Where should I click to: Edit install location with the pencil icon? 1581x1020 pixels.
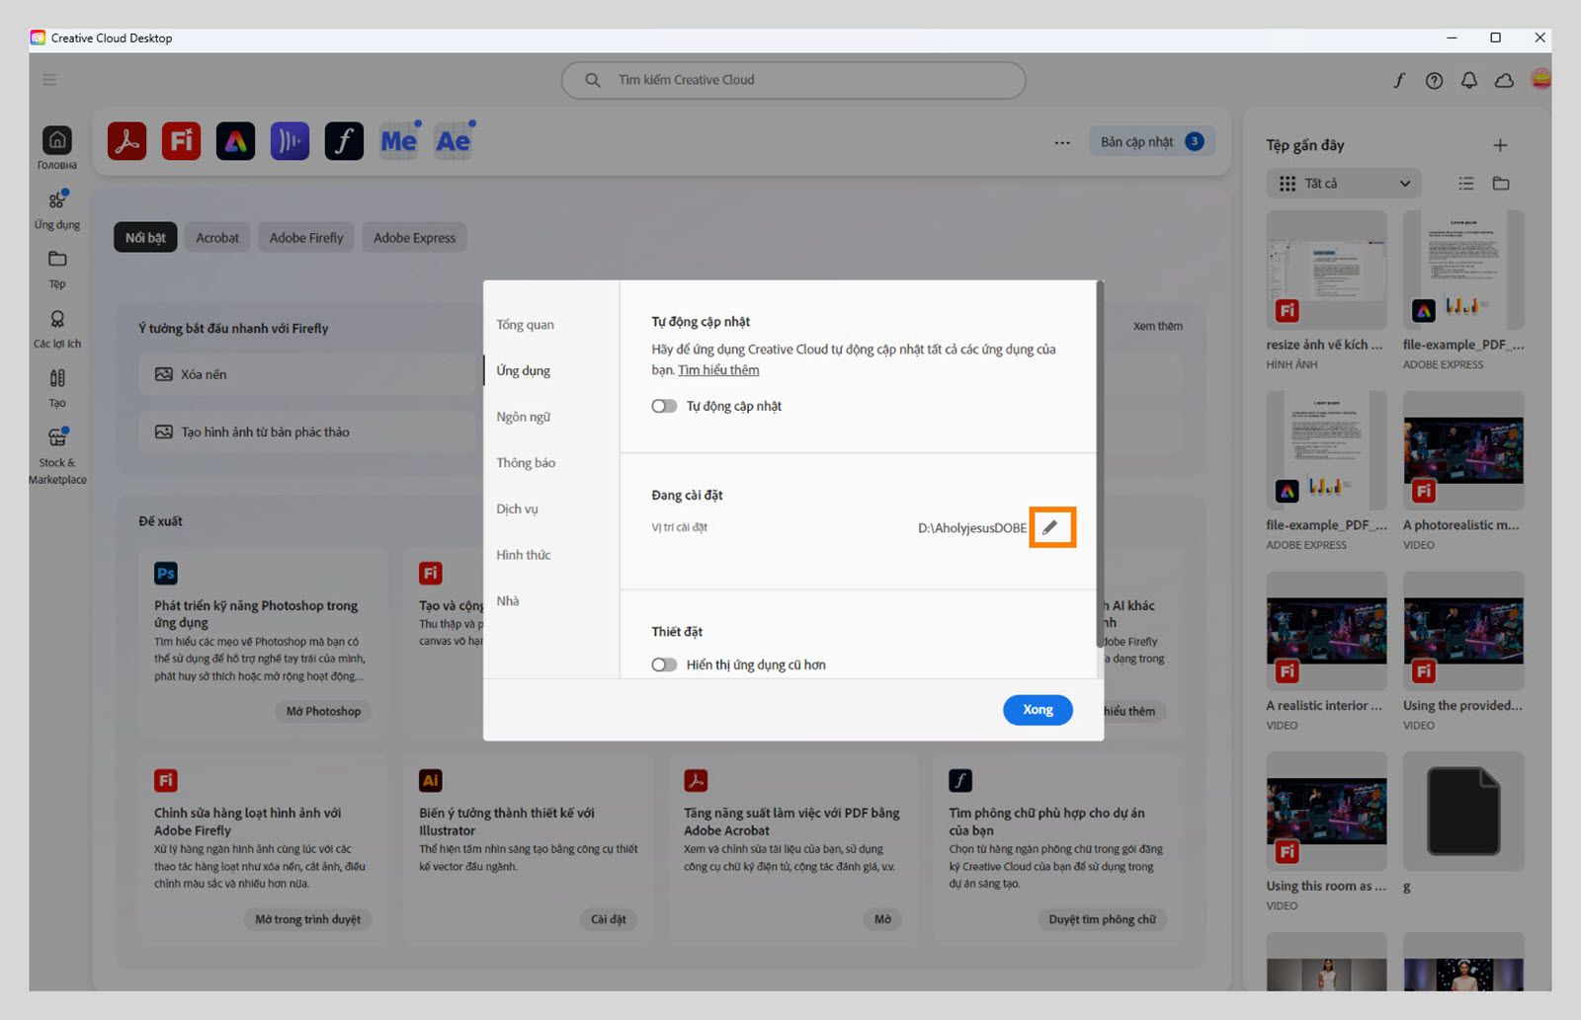click(1050, 527)
